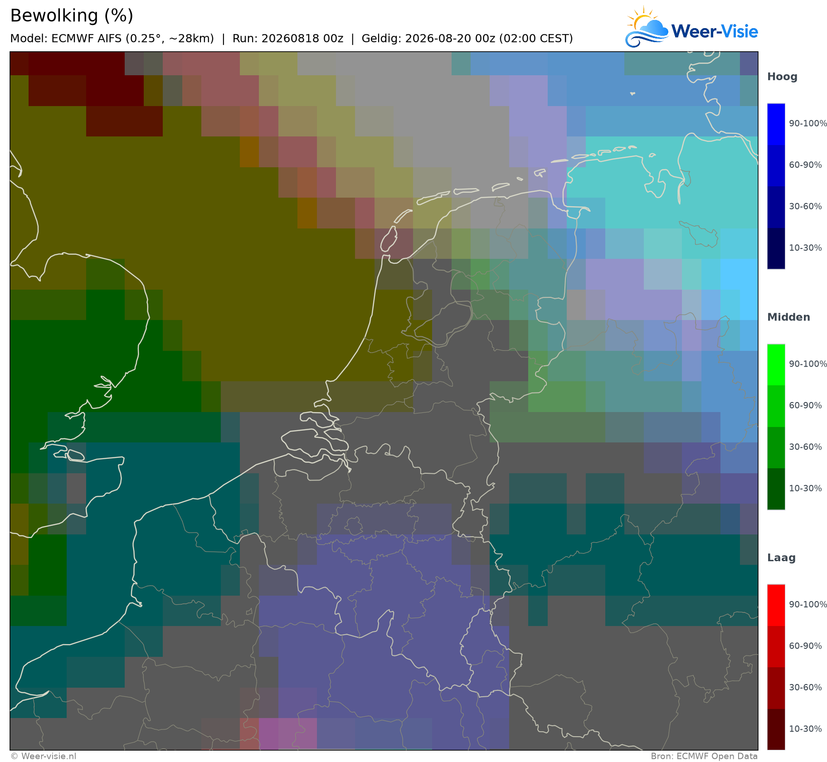This screenshot has height=762, width=827.
Task: Click the Hoog legend heading
Action: tap(782, 77)
